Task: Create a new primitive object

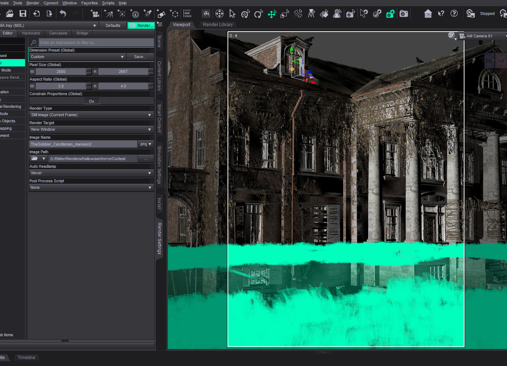Action: (161, 14)
